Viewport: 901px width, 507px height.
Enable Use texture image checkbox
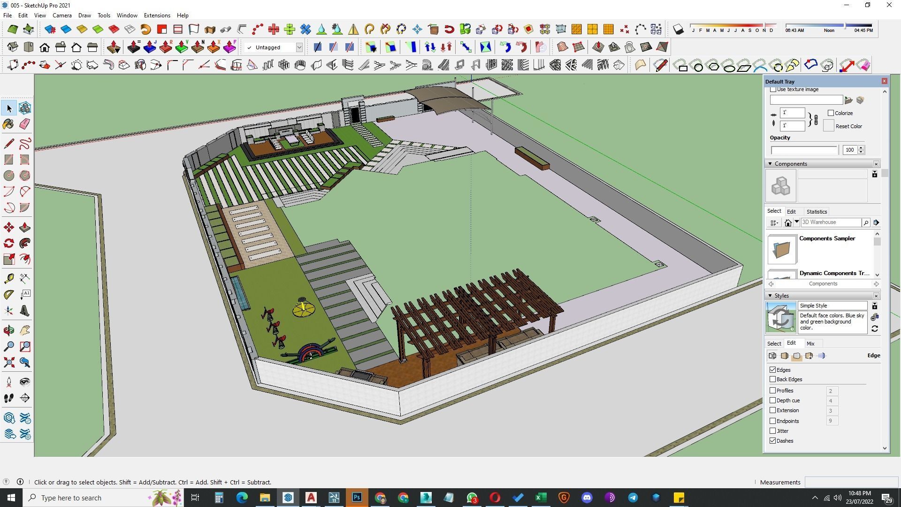coord(773,89)
